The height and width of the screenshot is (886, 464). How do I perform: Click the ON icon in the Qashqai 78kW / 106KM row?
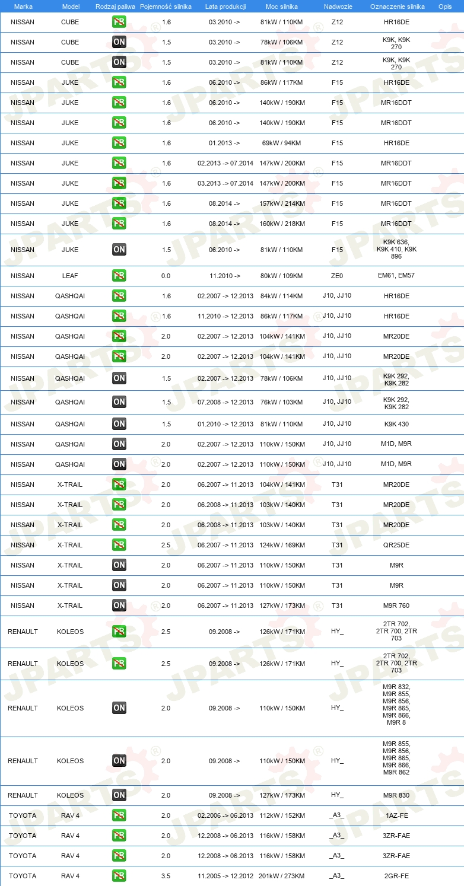coord(119,378)
